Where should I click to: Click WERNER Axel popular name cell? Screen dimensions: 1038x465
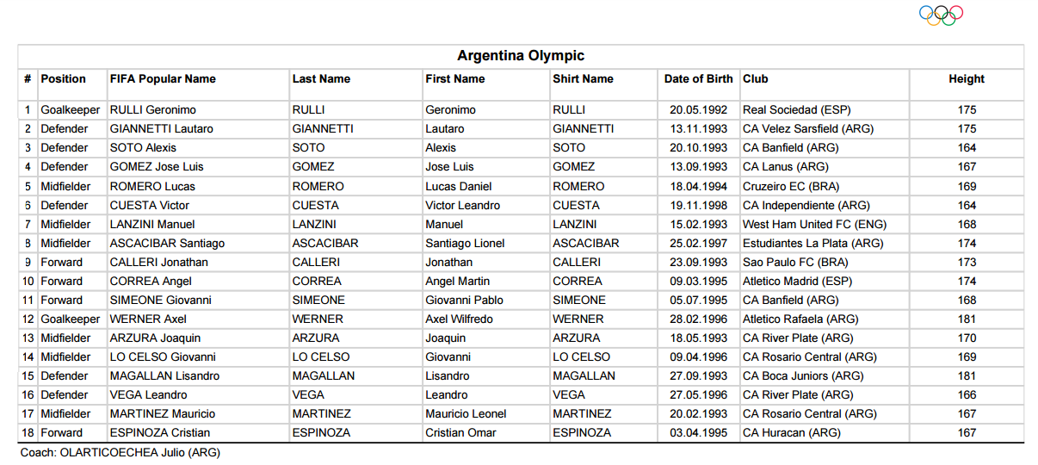point(148,319)
